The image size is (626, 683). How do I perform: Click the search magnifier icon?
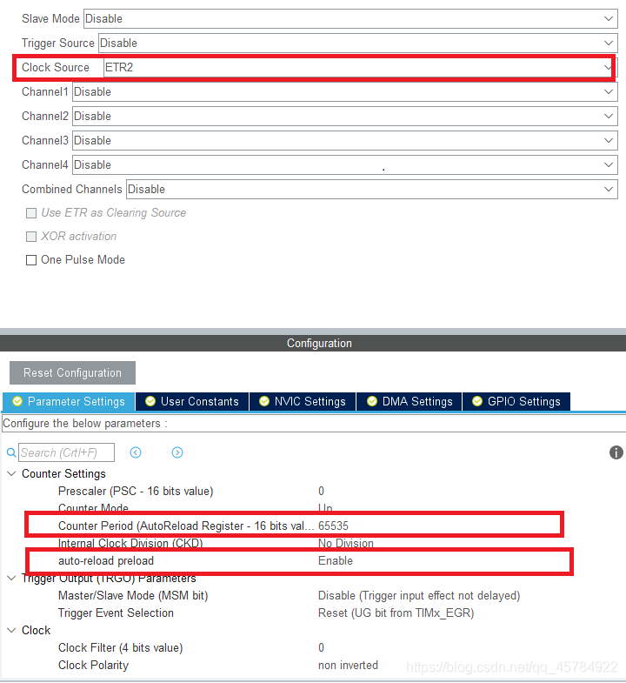point(11,453)
